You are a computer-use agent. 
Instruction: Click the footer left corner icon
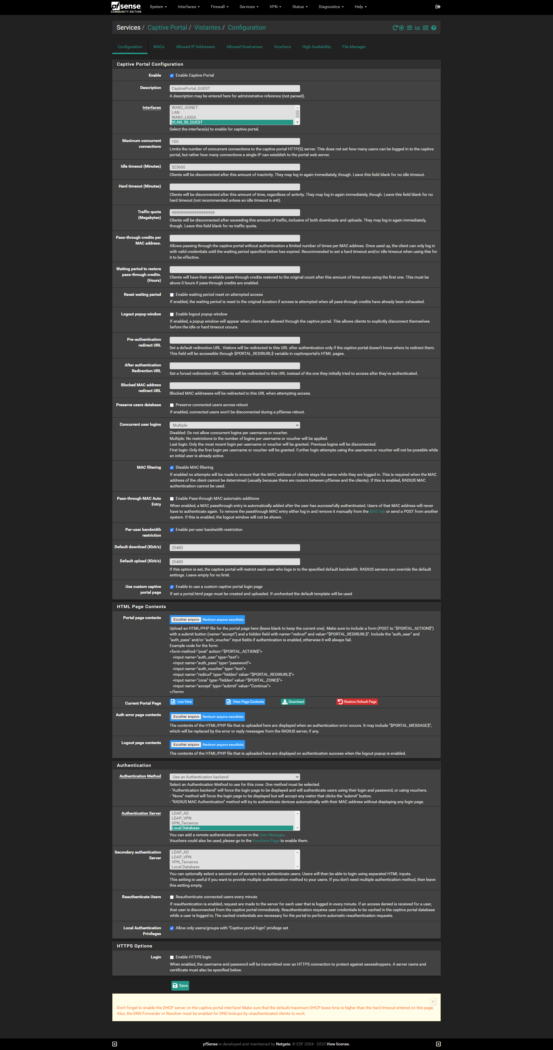(x=115, y=1044)
